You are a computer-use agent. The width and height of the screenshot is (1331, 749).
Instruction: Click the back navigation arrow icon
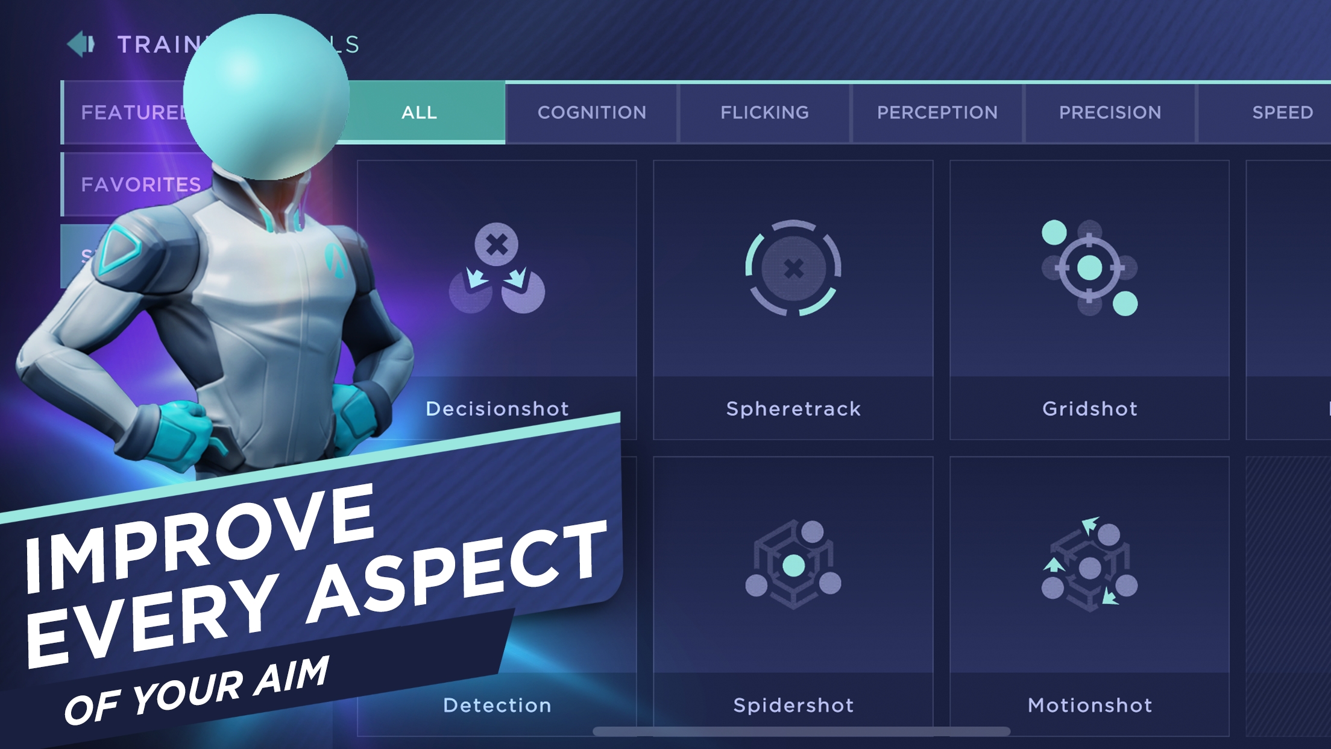coord(80,42)
